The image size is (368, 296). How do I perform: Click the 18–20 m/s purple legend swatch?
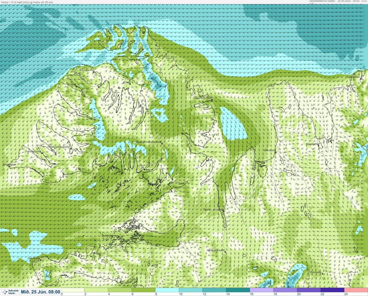(285, 290)
